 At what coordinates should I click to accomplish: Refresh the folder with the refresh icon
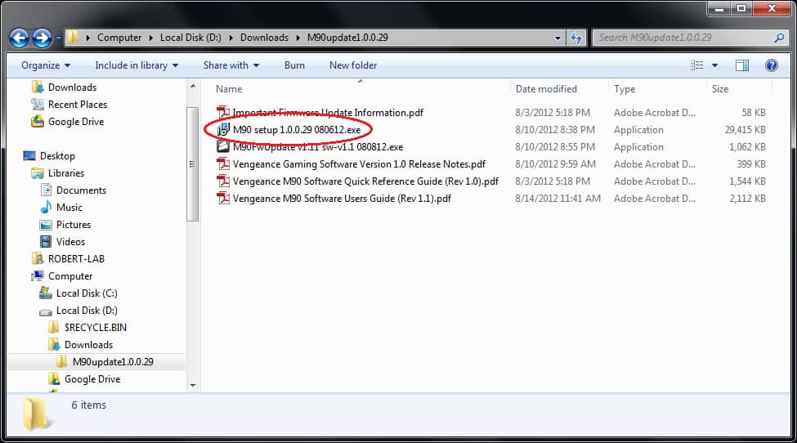pyautogui.click(x=576, y=38)
